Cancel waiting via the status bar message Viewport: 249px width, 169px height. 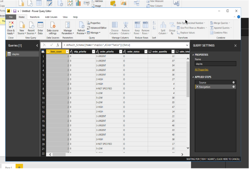(x=213, y=159)
